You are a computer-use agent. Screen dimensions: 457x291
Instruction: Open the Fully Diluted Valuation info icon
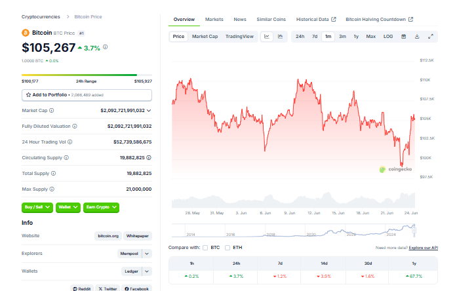coord(75,126)
